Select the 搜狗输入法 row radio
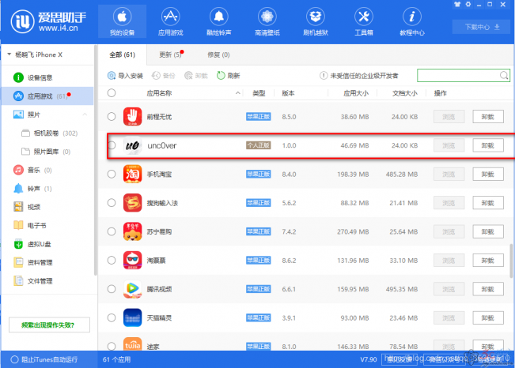Viewport: 515px width, 368px height. 112,203
